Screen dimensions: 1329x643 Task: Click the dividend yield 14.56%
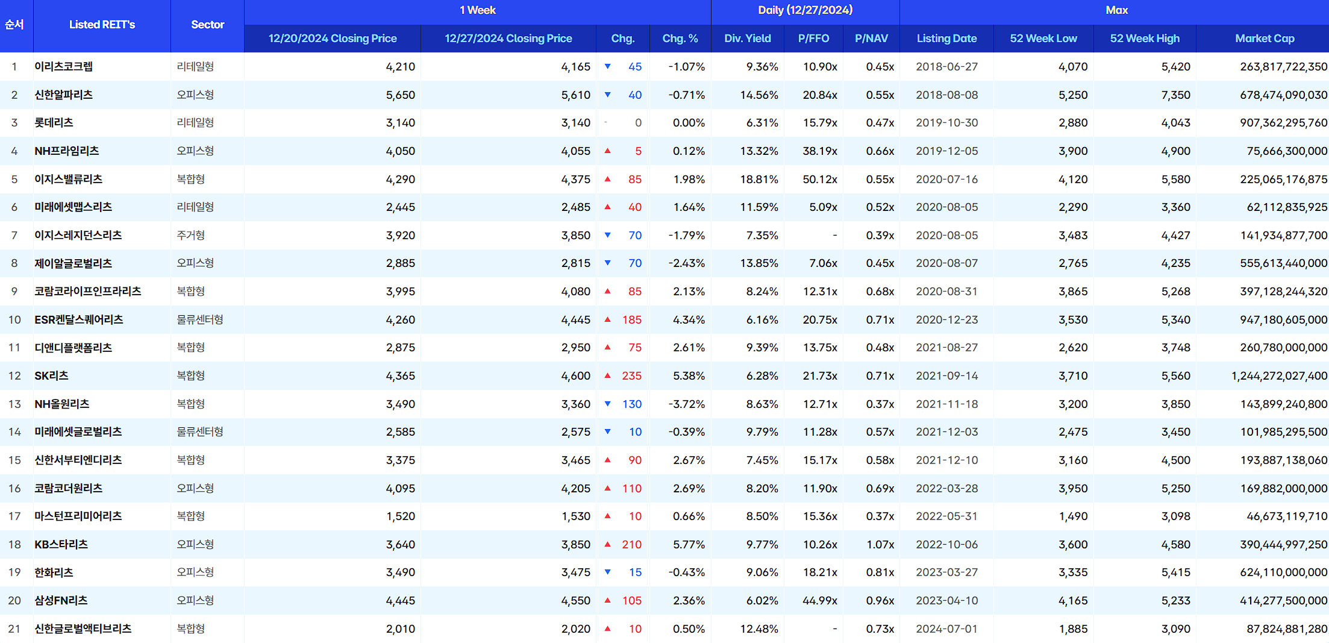[x=759, y=95]
